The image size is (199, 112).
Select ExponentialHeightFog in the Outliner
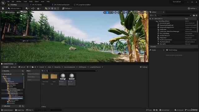click(x=166, y=25)
